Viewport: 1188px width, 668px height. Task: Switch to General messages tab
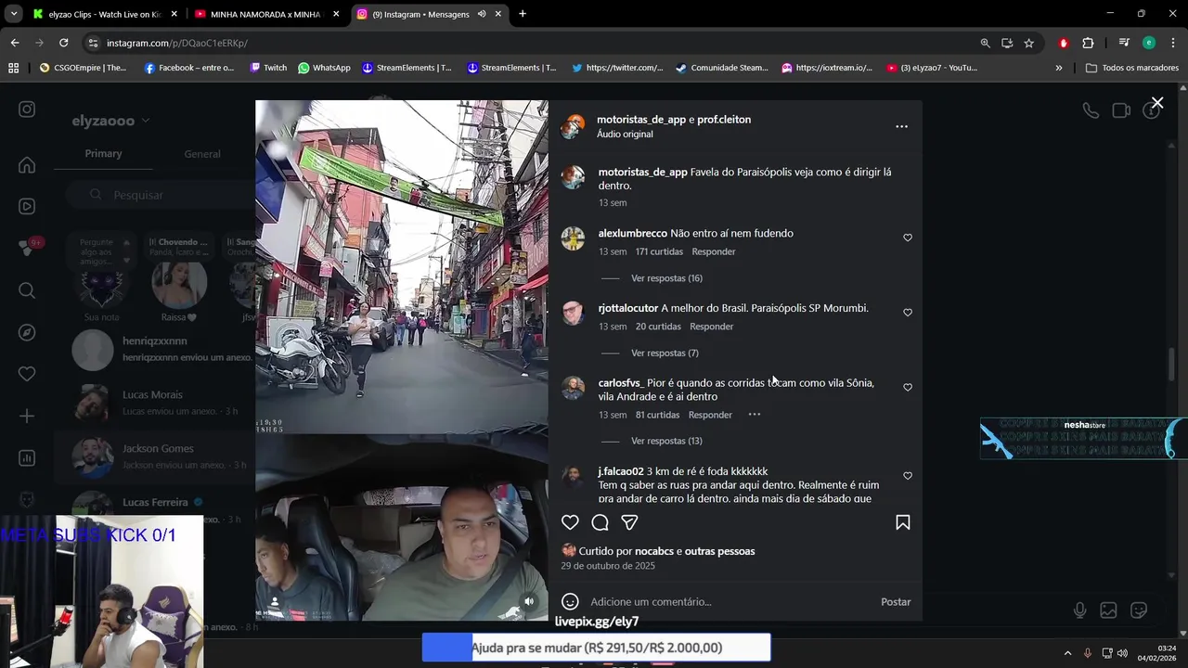tap(202, 154)
